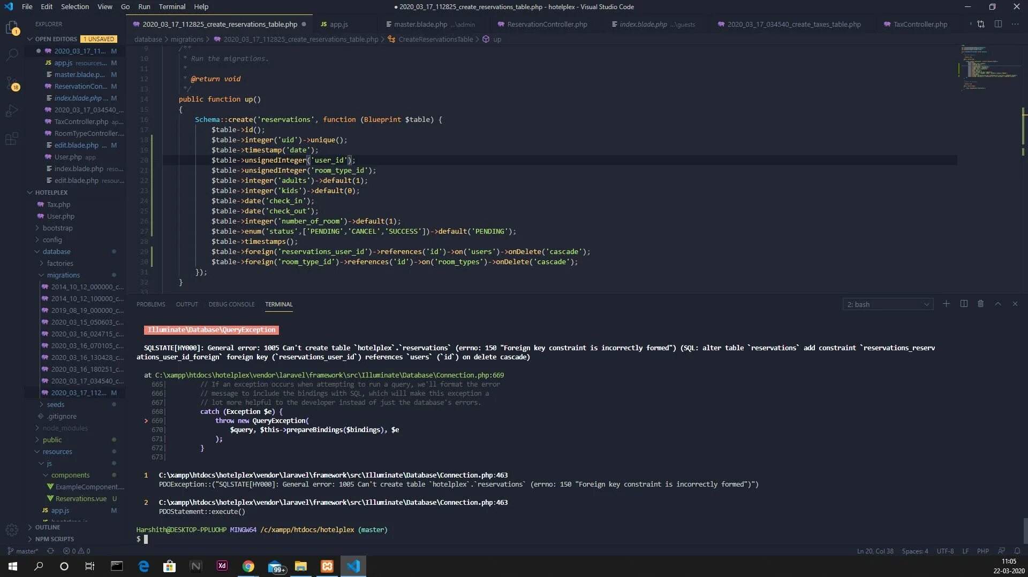1028x577 pixels.
Task: Open the Run and Debug view icon
Action: point(12,111)
